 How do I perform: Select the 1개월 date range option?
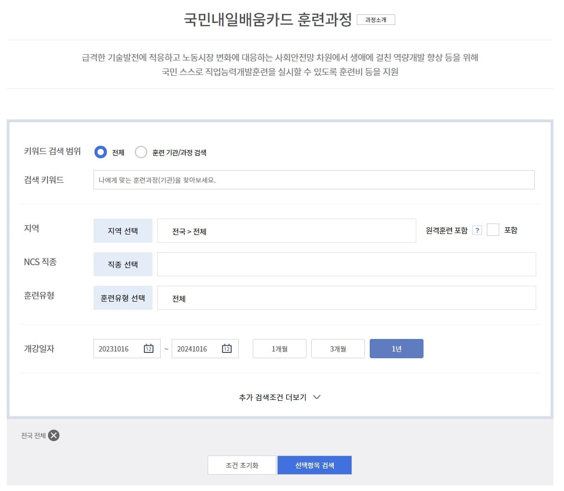pos(279,349)
